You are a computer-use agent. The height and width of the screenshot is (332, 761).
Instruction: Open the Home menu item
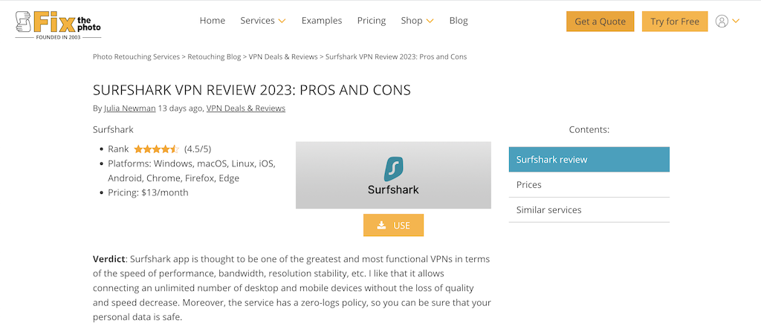click(x=213, y=20)
